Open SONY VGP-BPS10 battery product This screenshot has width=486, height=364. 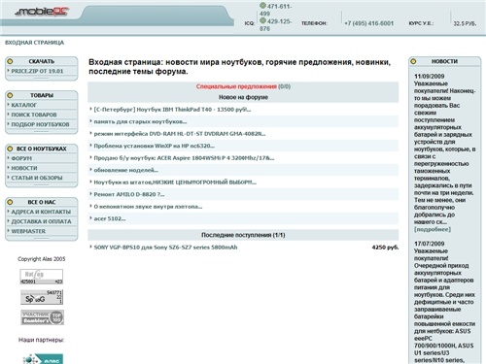165,248
